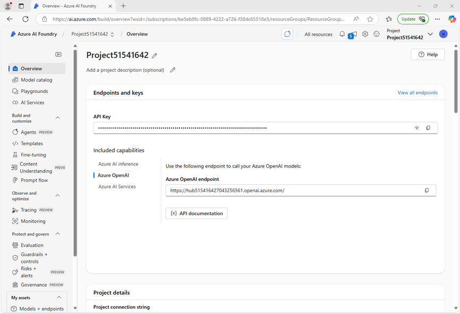Edit the project name with pencil icon
The height and width of the screenshot is (314, 460).
[155, 56]
